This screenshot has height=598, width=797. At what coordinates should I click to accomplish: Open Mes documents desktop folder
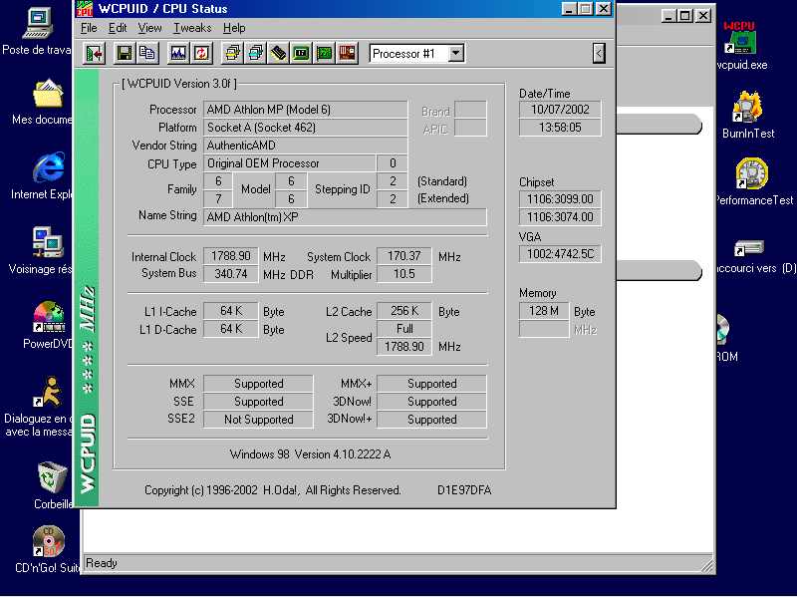48,93
